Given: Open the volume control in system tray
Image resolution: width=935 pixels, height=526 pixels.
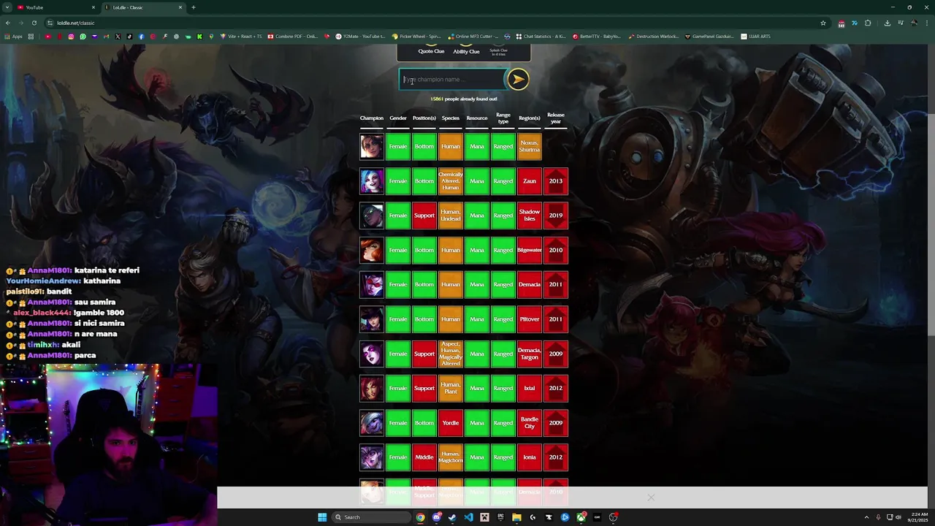Looking at the screenshot, I should pyautogui.click(x=898, y=517).
